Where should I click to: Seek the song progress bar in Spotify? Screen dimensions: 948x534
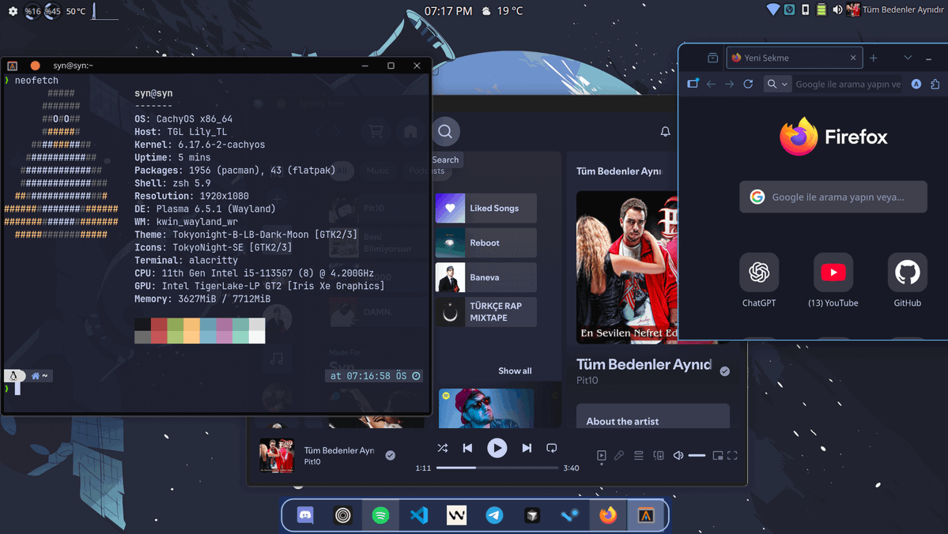[497, 467]
